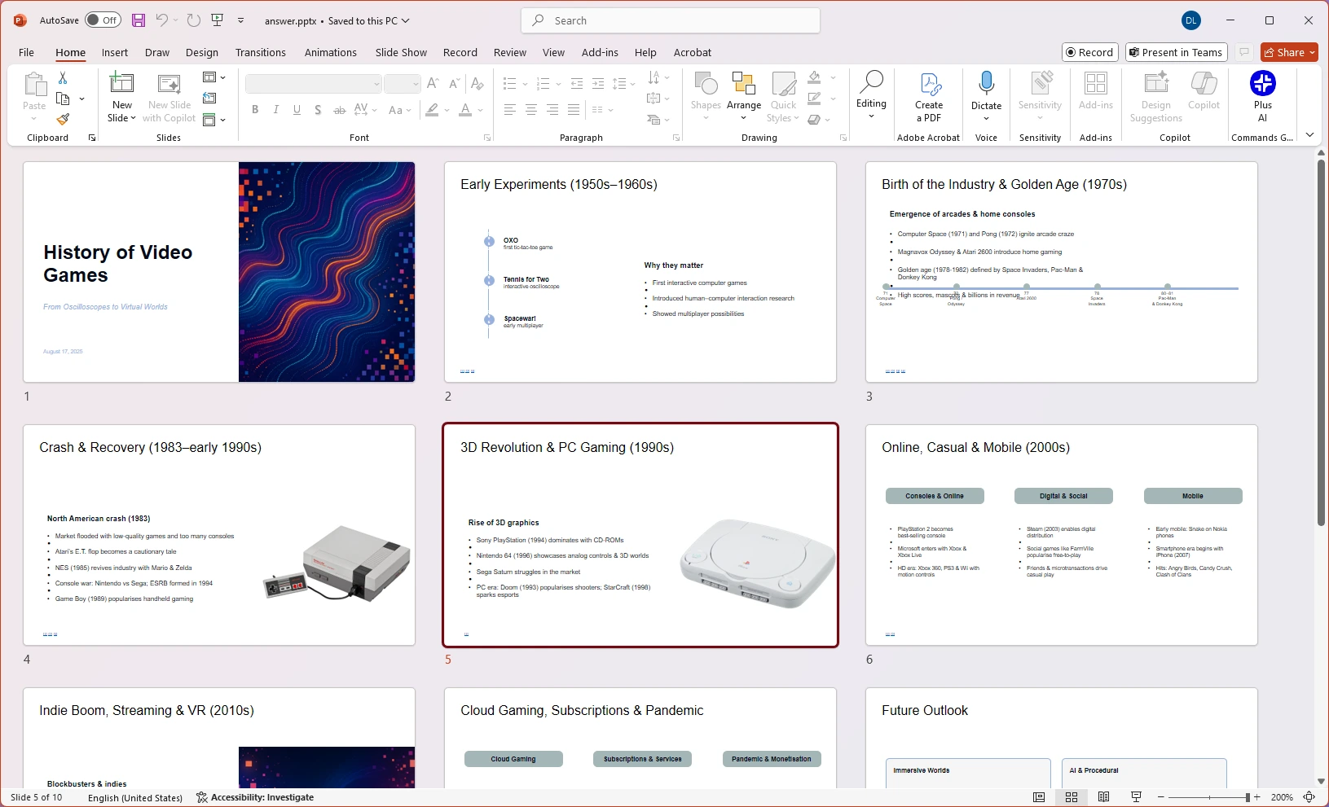
Task: Click the New Slide icon
Action: pyautogui.click(x=121, y=83)
